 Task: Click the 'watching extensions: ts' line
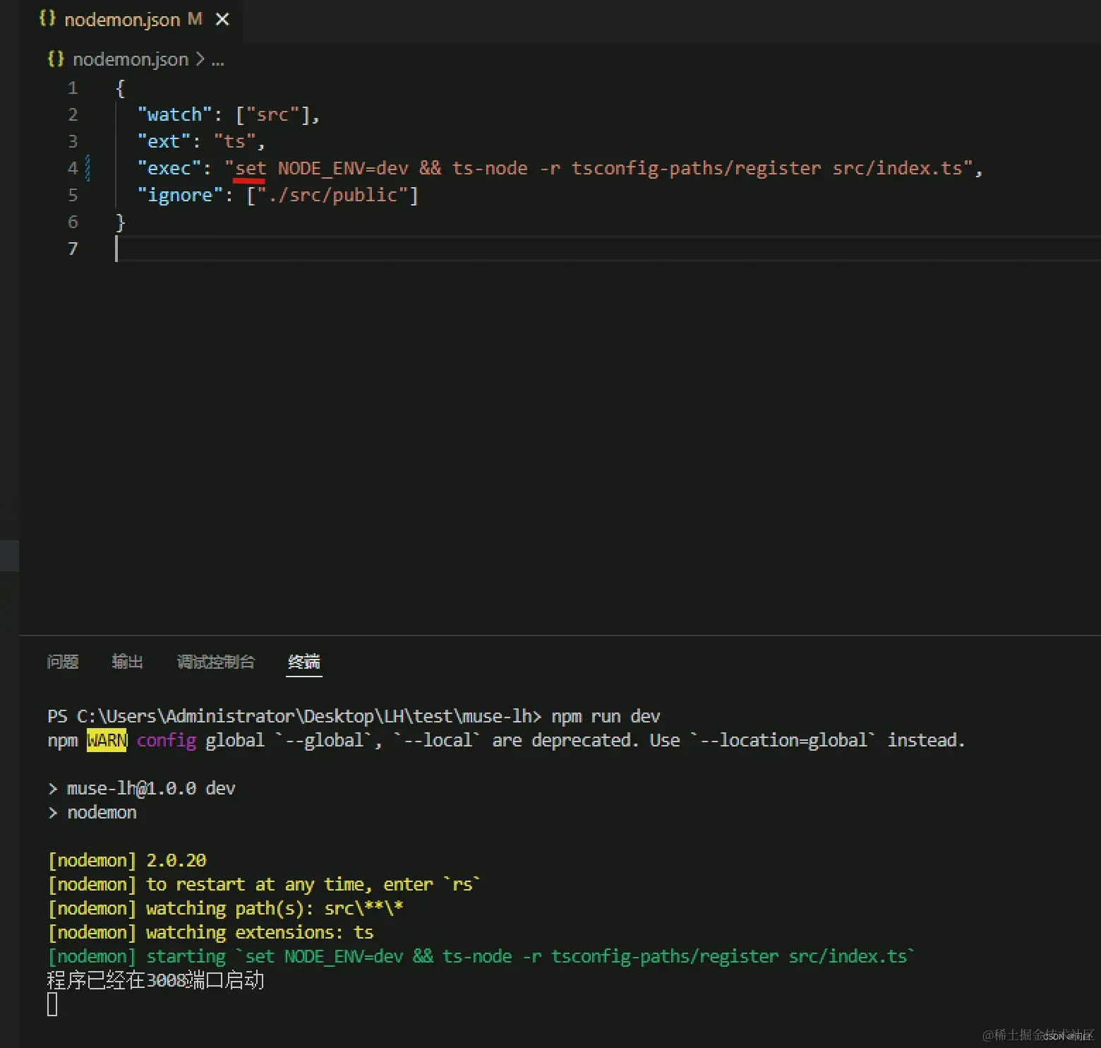coord(210,933)
